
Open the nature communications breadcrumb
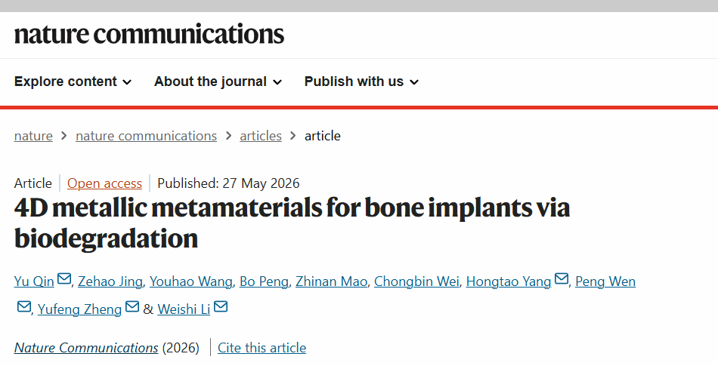click(x=146, y=136)
